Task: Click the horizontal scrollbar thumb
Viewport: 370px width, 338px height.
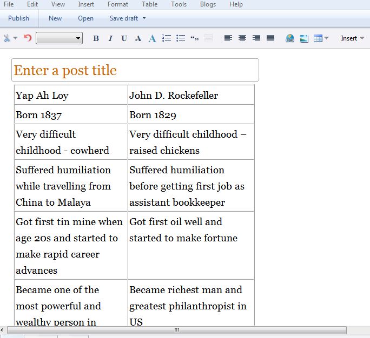Action: [x=177, y=330]
